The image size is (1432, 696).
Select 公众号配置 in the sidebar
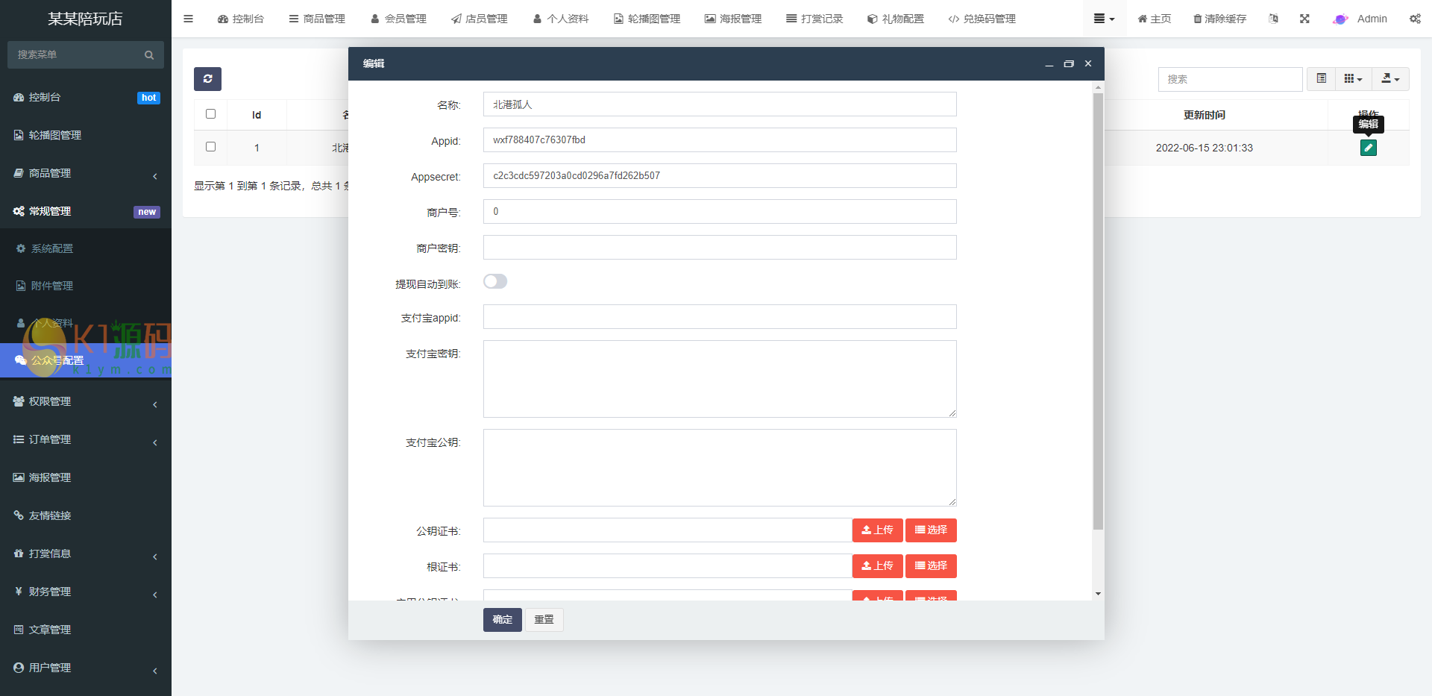[x=86, y=360]
